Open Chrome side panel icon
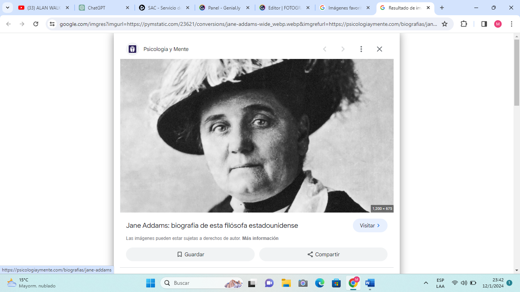This screenshot has height=292, width=520. click(x=484, y=24)
